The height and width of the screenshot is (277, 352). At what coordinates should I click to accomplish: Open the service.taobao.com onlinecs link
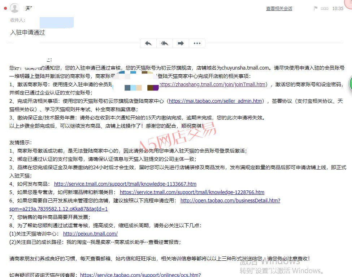pyautogui.click(x=140, y=275)
